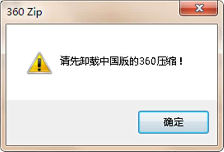Screen dimensions: 224x152
Task: Click the 卸载 characters in the message
Action: (x=90, y=61)
